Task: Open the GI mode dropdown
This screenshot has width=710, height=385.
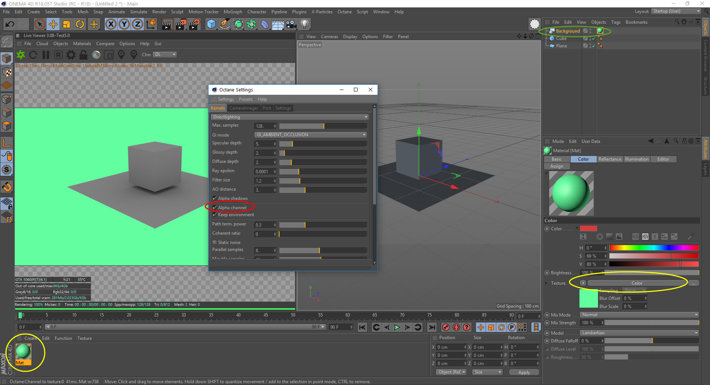Action: point(311,135)
